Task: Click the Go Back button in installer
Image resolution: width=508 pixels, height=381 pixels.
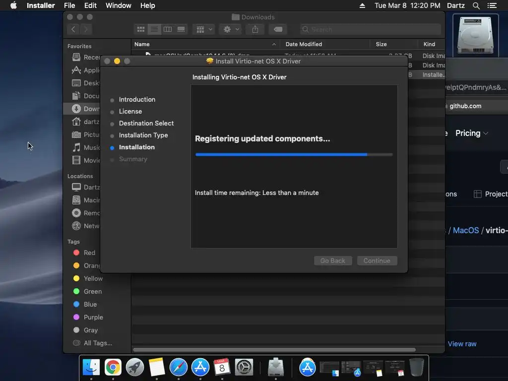Action: [333, 261]
